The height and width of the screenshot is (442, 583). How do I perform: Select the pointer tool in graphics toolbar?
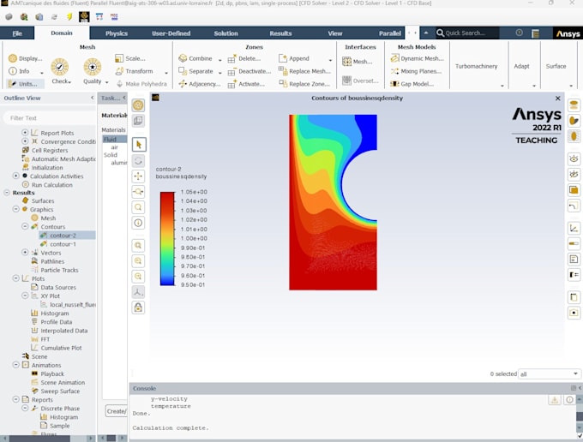(139, 145)
